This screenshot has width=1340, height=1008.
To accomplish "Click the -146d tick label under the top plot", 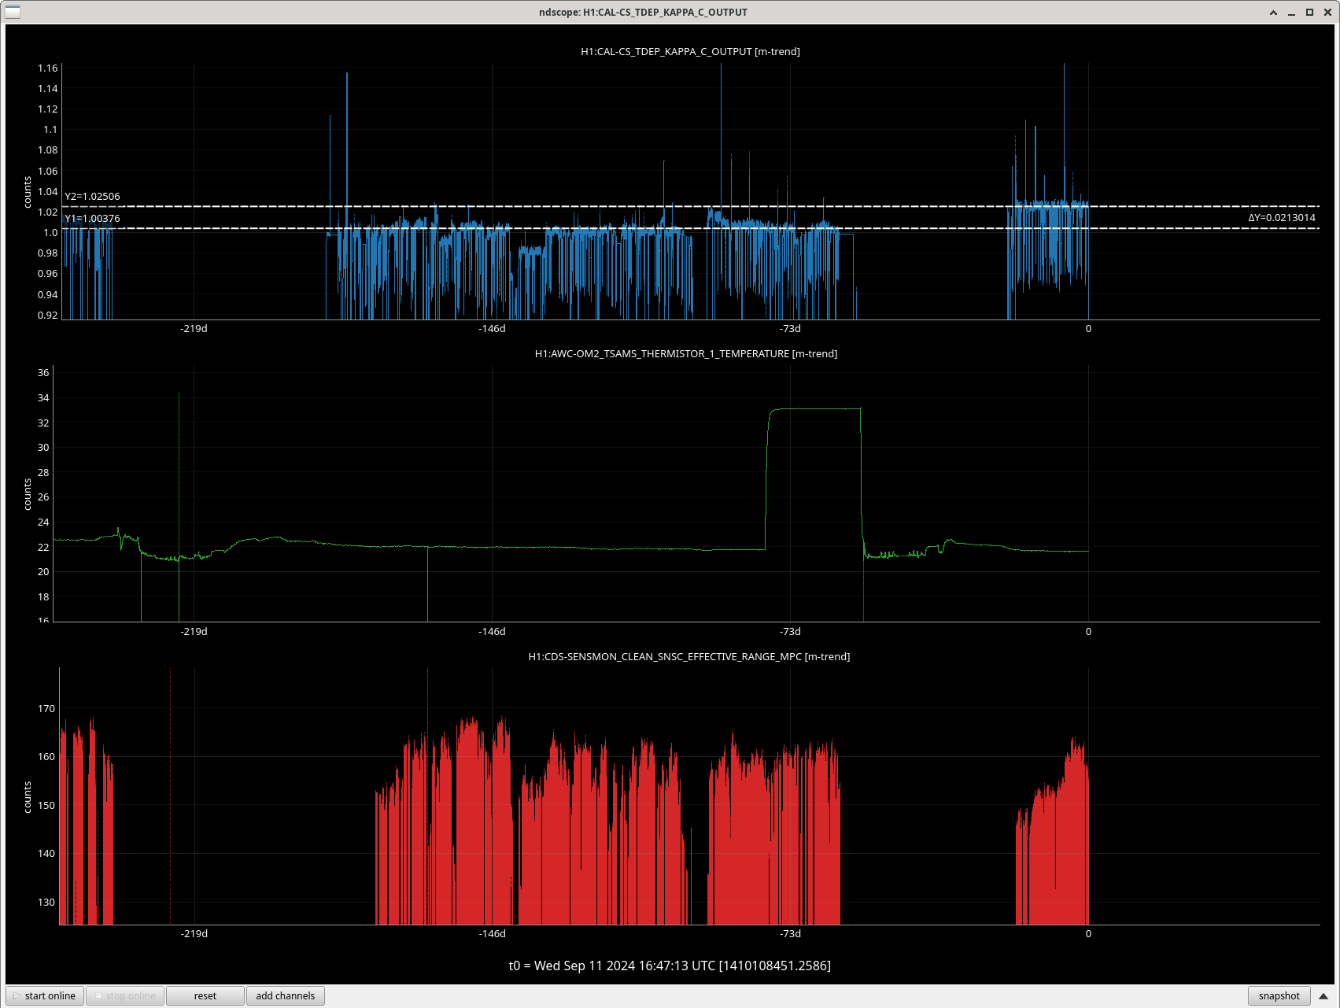I will pos(493,329).
